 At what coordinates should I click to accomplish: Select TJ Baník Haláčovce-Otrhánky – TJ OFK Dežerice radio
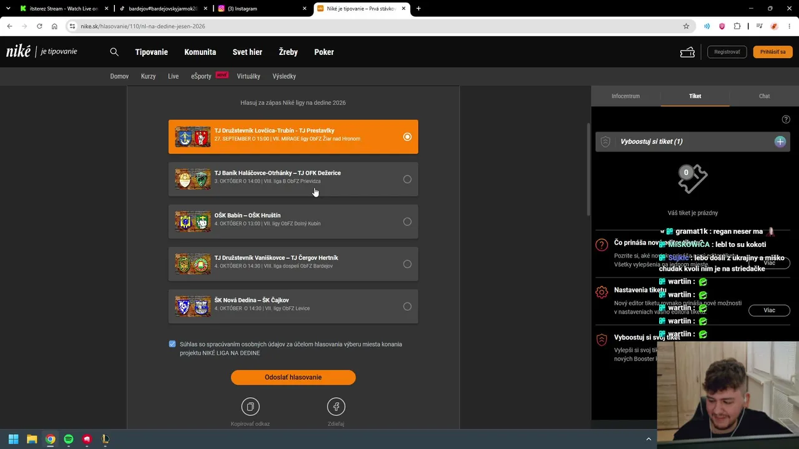[407, 179]
